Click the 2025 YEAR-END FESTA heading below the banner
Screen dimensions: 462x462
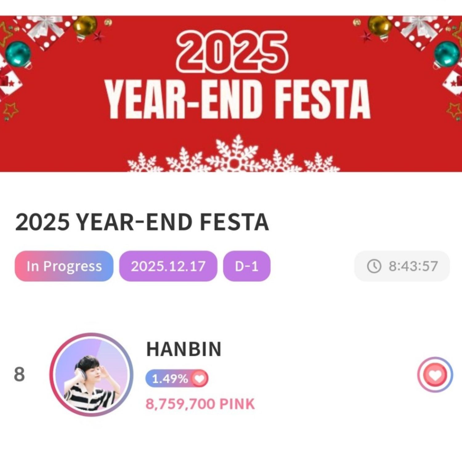(x=142, y=222)
